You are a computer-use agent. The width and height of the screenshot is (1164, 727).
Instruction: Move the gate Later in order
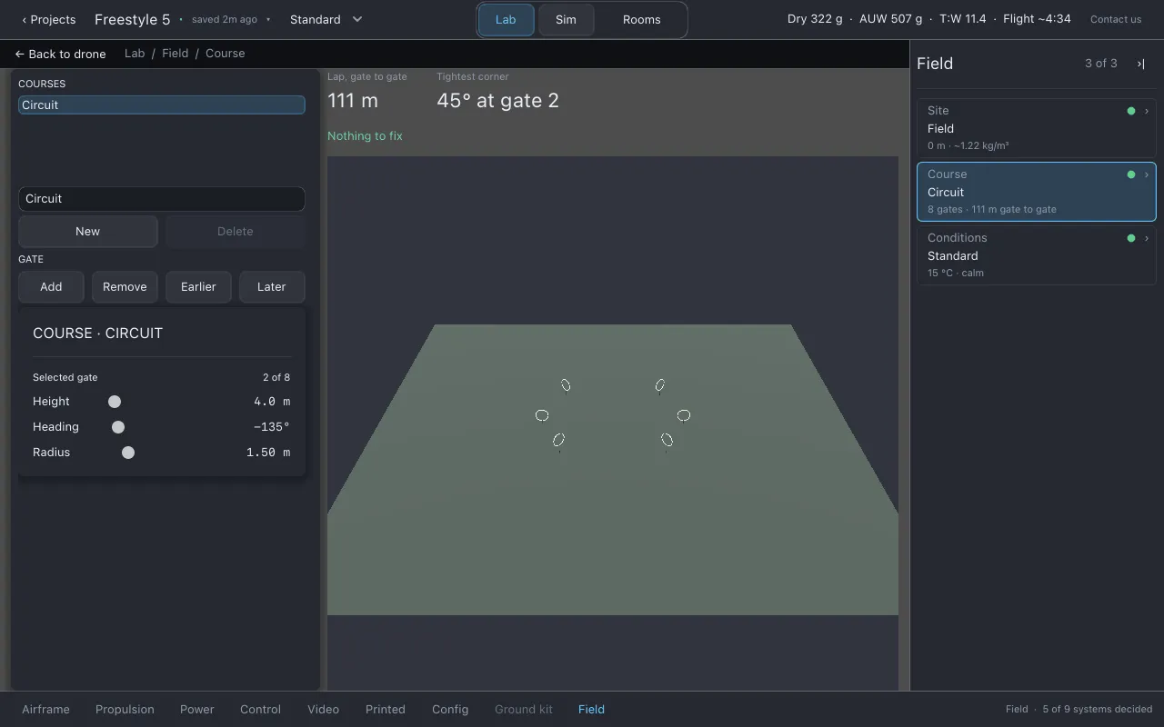tap(272, 287)
